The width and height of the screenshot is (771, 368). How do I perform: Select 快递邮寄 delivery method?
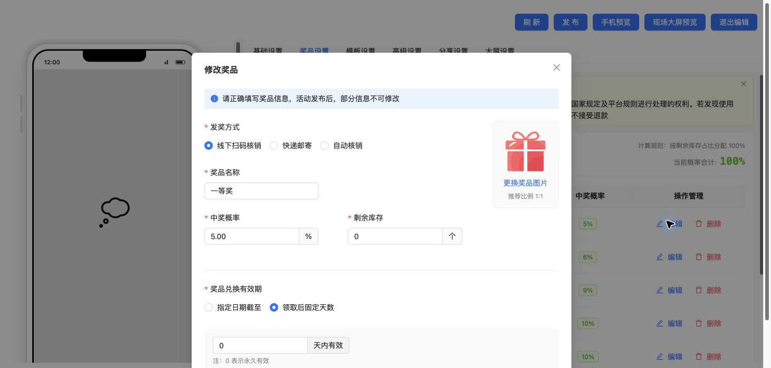291,146
